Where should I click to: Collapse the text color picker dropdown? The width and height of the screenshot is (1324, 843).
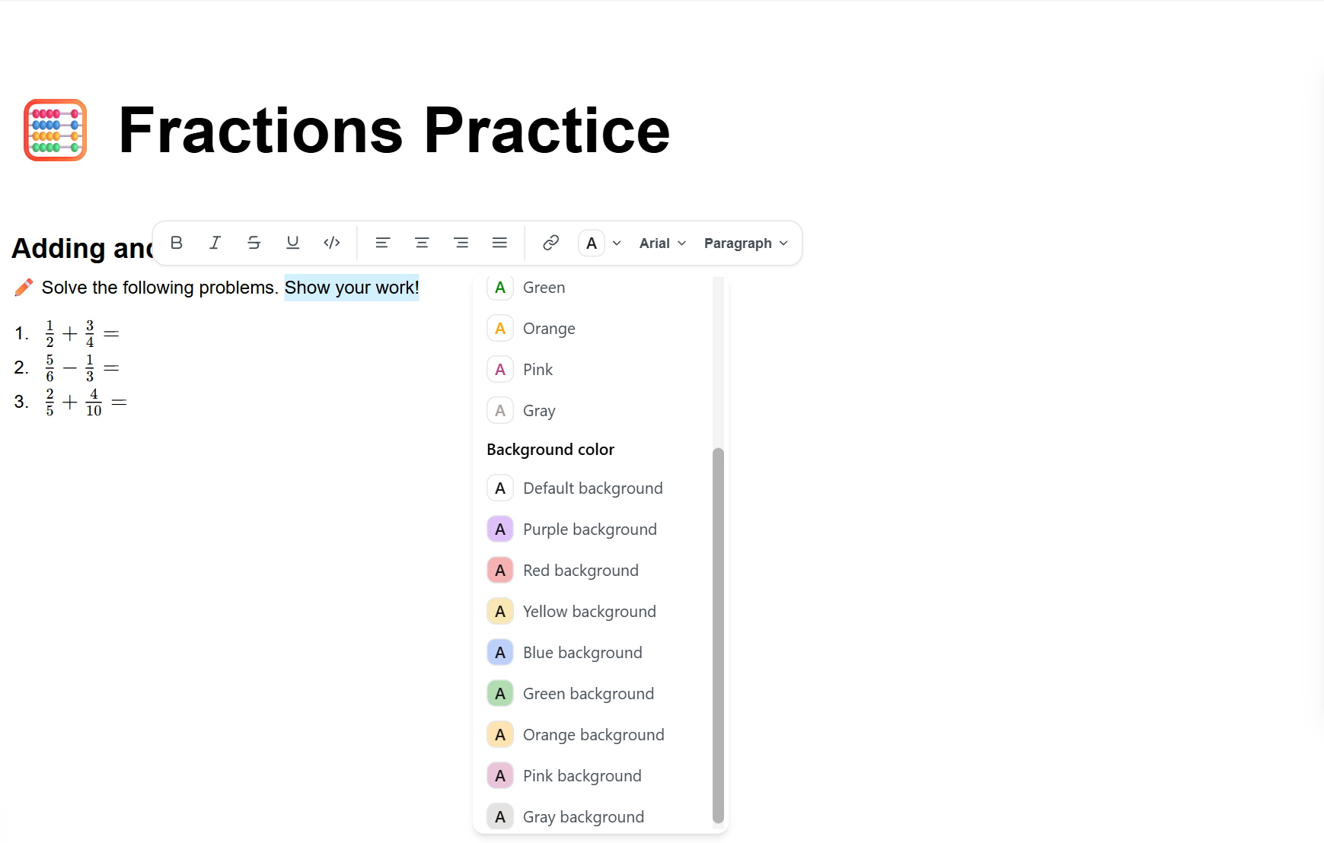(x=601, y=243)
